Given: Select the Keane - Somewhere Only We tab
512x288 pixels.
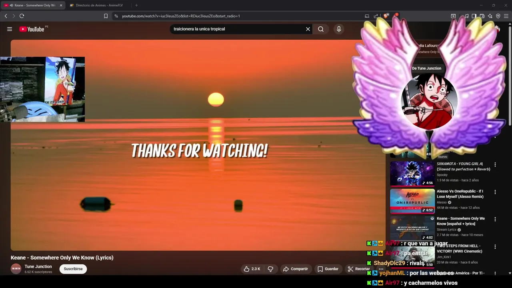Looking at the screenshot, I should (33, 5).
